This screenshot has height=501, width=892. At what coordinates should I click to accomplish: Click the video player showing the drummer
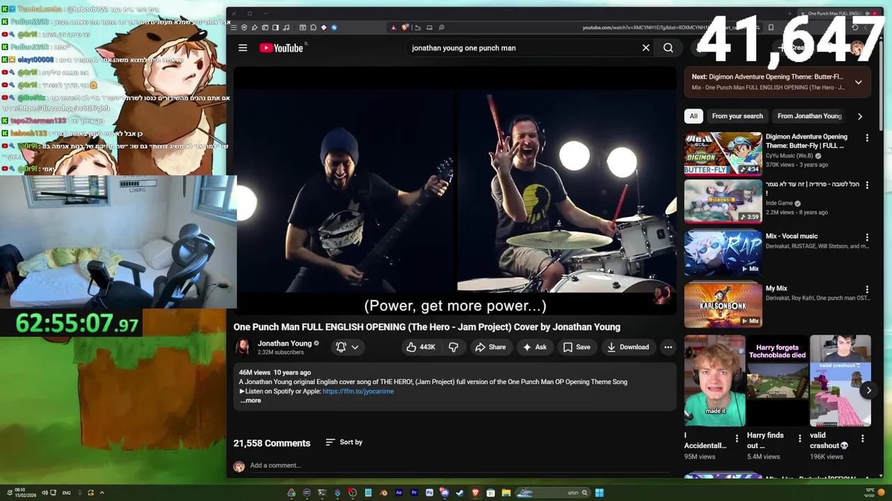(x=455, y=191)
